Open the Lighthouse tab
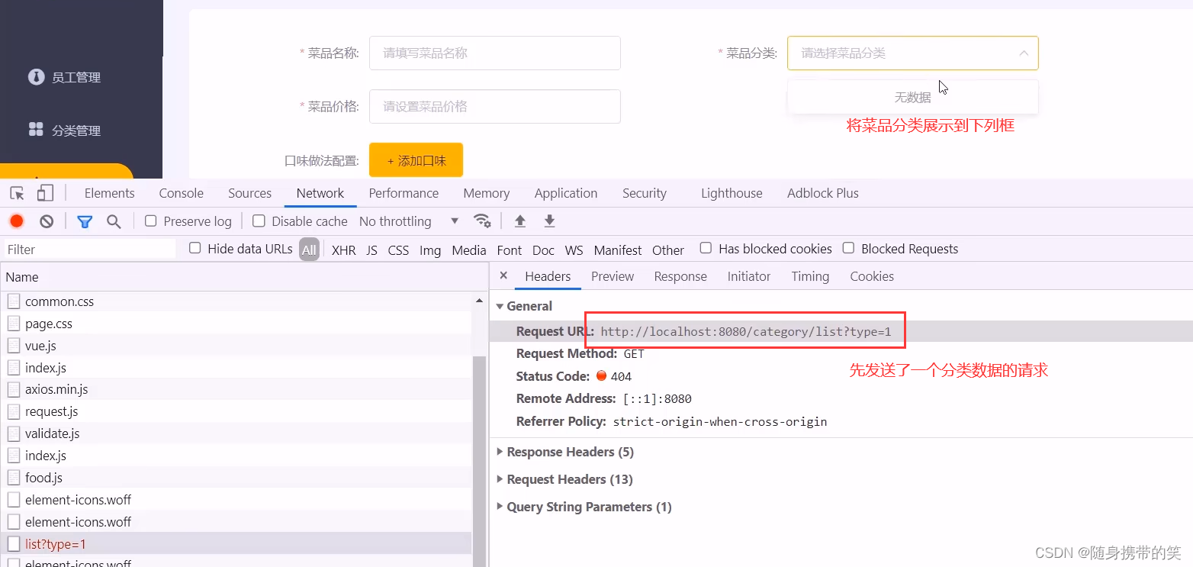 pos(732,193)
